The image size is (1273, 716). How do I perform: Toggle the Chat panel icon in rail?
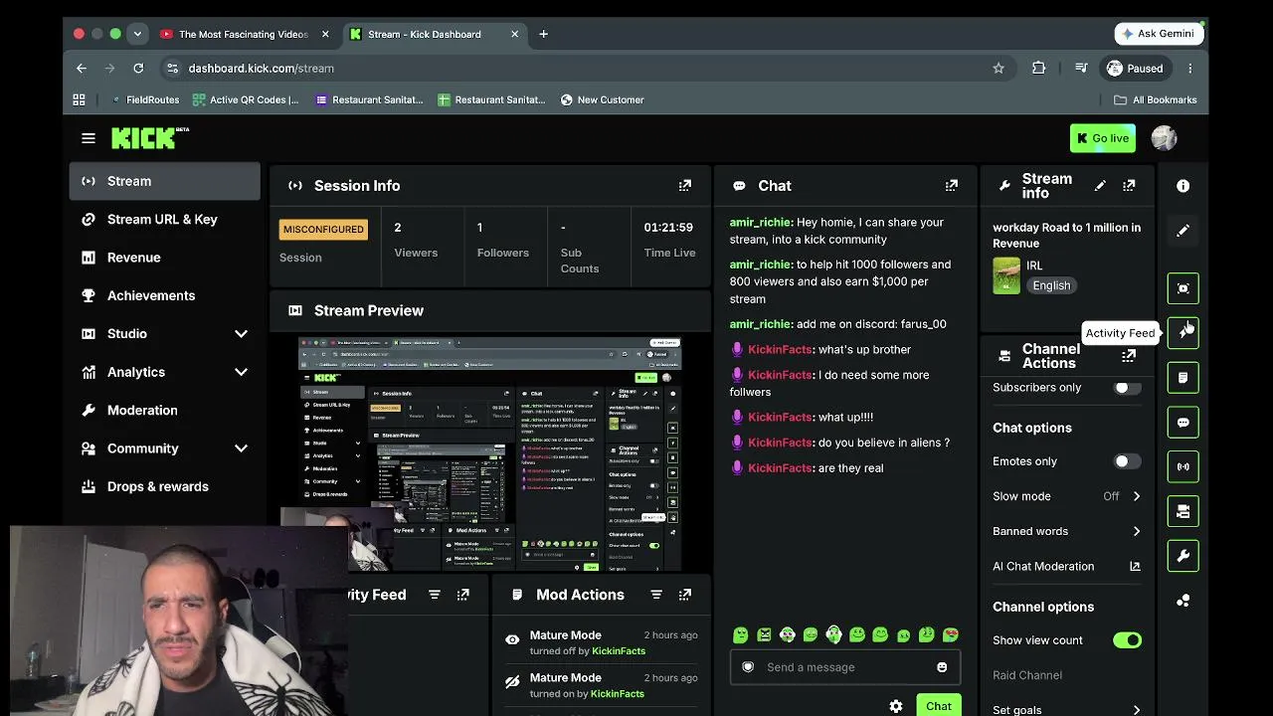[1183, 423]
